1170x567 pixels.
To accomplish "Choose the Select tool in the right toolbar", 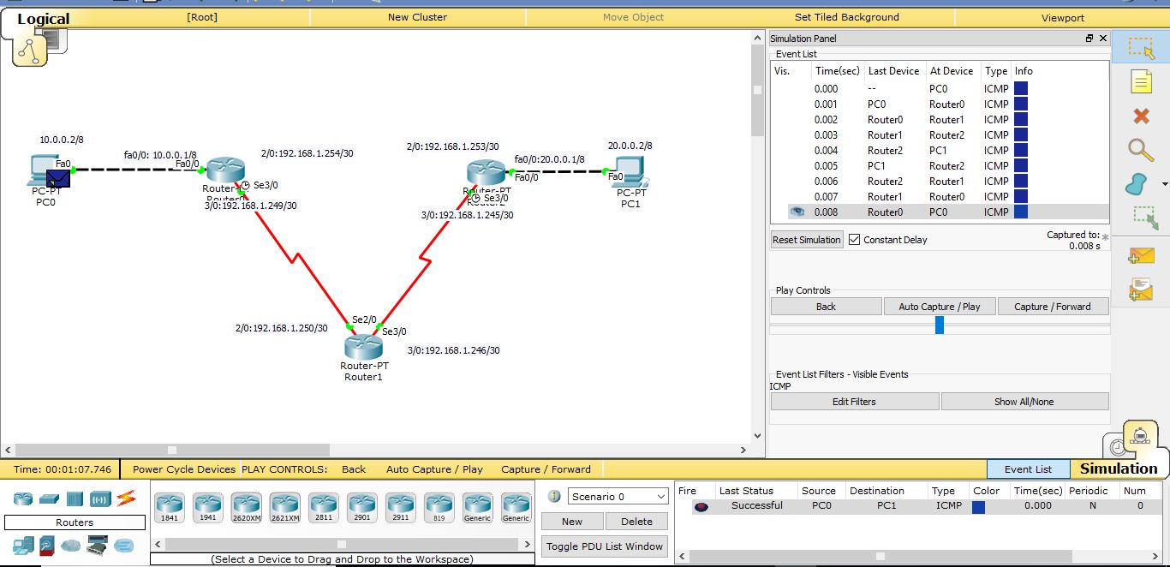I will [x=1141, y=48].
